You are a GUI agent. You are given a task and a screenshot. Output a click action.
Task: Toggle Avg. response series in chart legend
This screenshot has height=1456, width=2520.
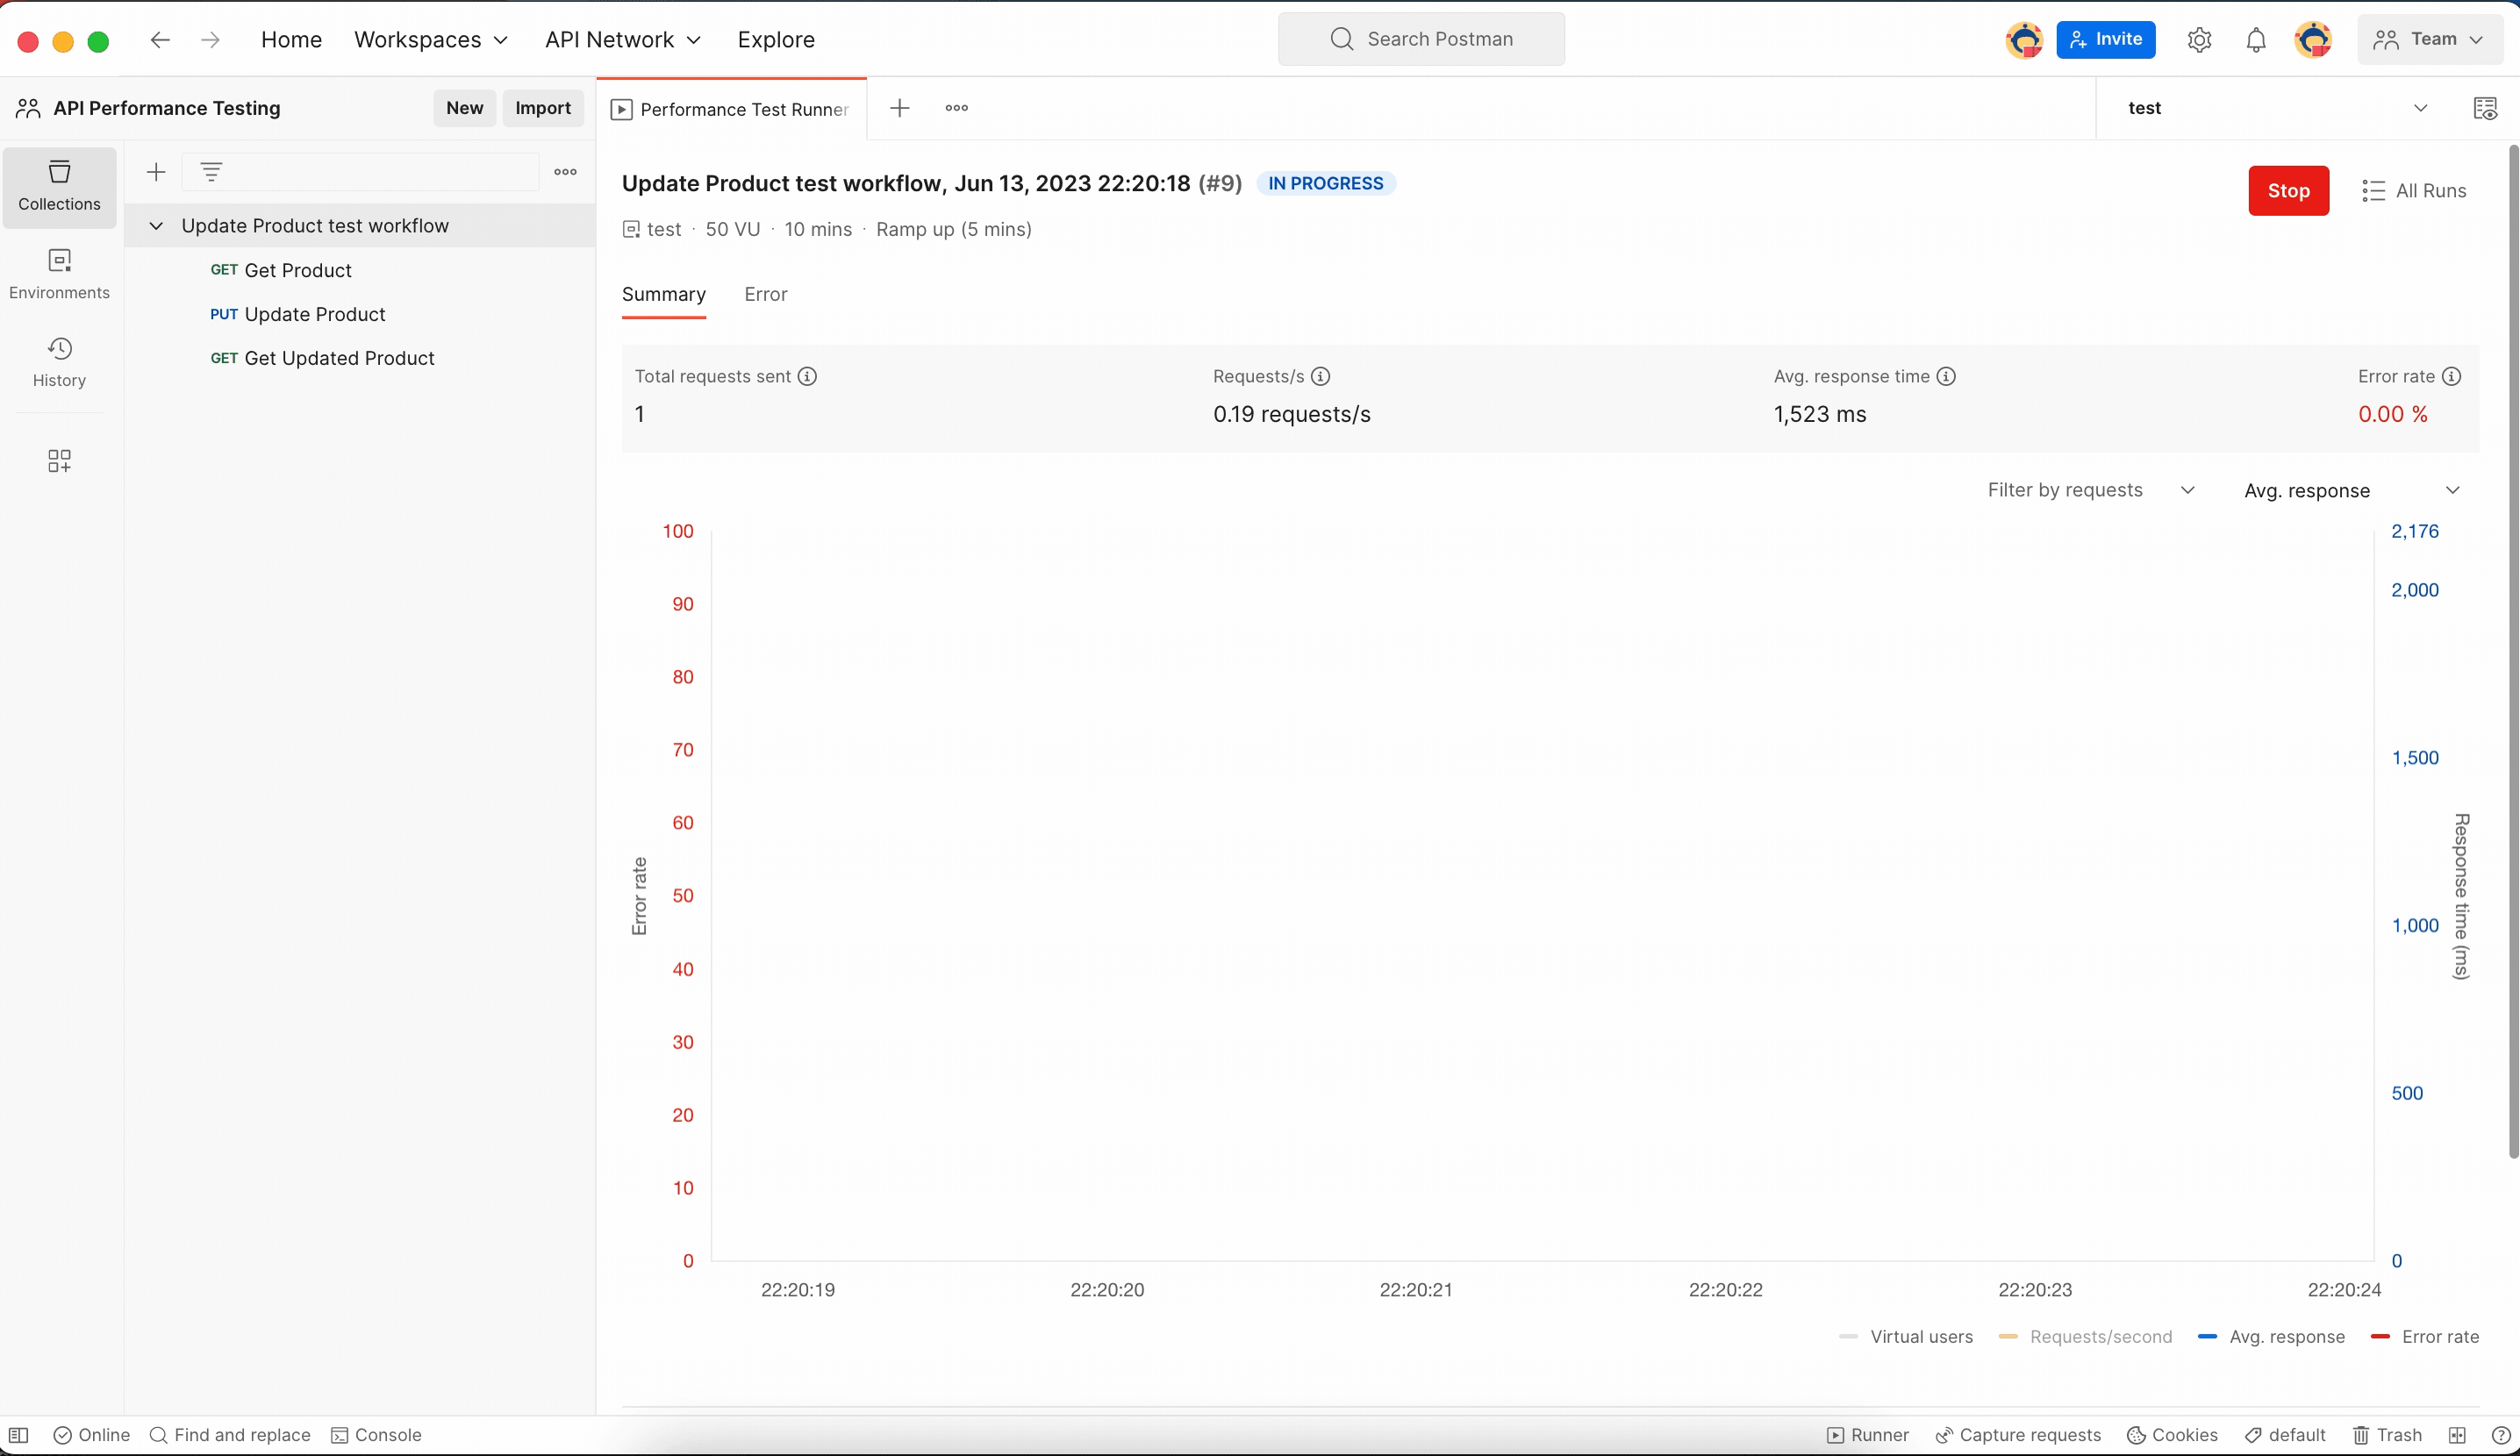2272,1337
